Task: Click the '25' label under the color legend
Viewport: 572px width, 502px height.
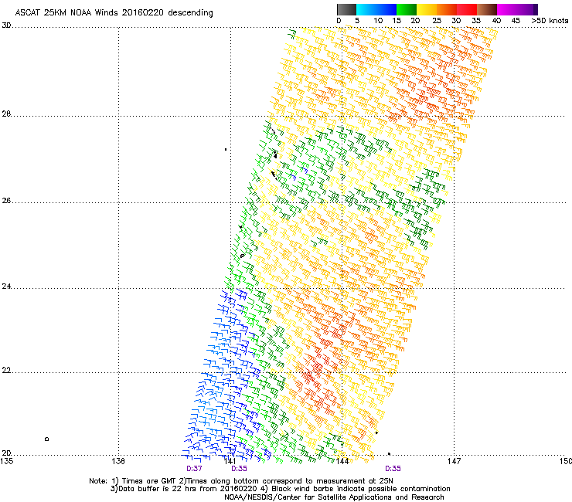Action: coord(437,20)
